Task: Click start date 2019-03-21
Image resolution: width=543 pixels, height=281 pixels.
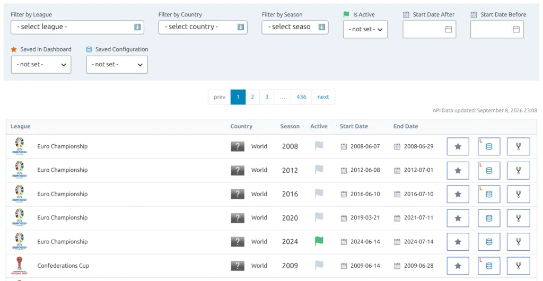Action: point(365,218)
